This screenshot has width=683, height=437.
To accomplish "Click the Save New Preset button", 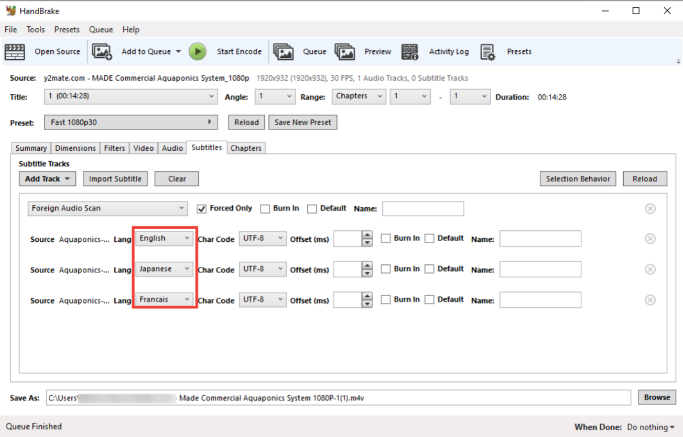I will [302, 122].
